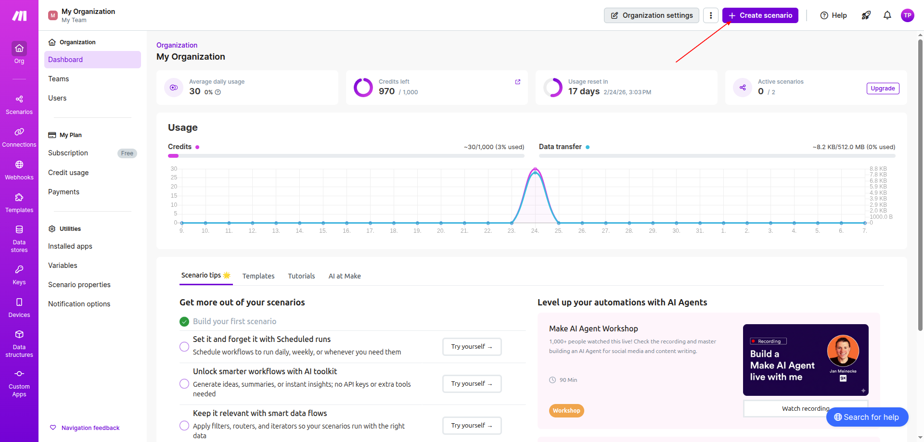Switch to the Tutorials tab

click(x=301, y=276)
